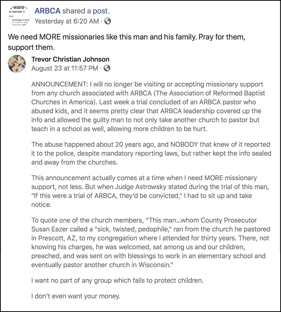Click the "August 23 at 11:57 PM" timestamp
This screenshot has width=281, height=312.
pyautogui.click(x=65, y=68)
